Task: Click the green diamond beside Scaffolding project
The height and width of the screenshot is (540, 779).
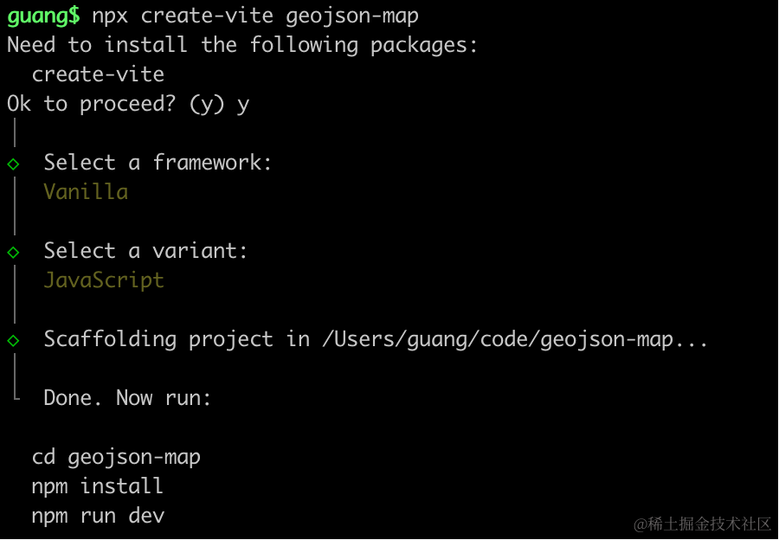Action: pyautogui.click(x=13, y=341)
